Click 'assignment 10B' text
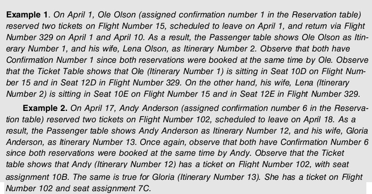 38,177
